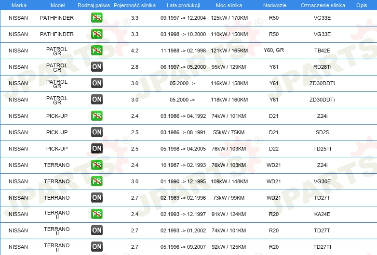
Task: Click the Pojemność silnika column header
Action: (x=135, y=5)
